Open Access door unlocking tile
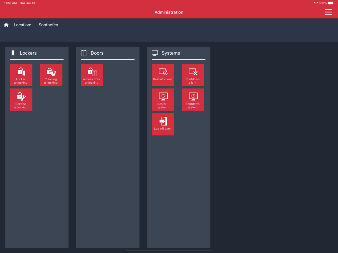The height and width of the screenshot is (253, 338). (x=92, y=75)
